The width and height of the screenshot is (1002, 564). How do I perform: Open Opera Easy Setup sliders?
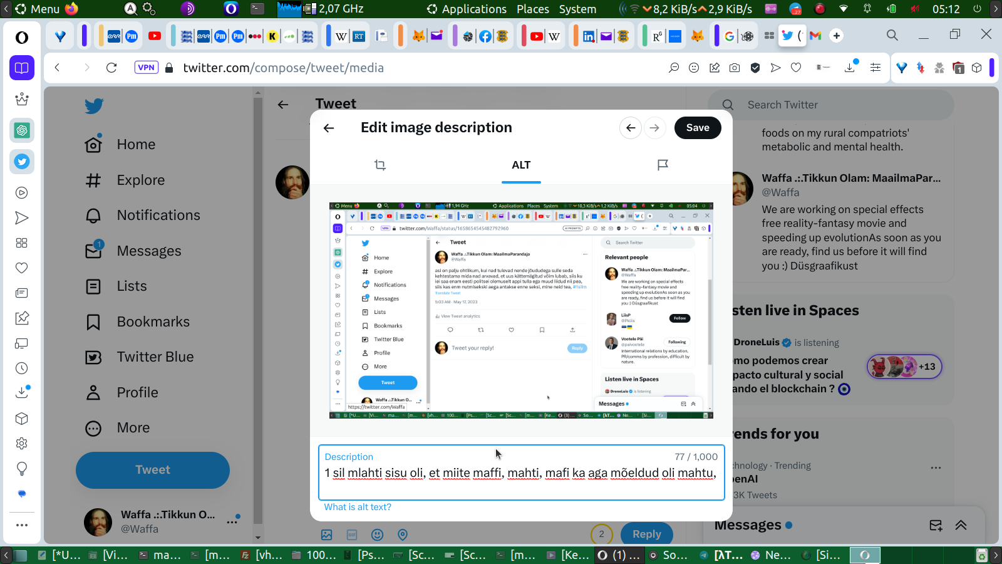click(x=875, y=68)
